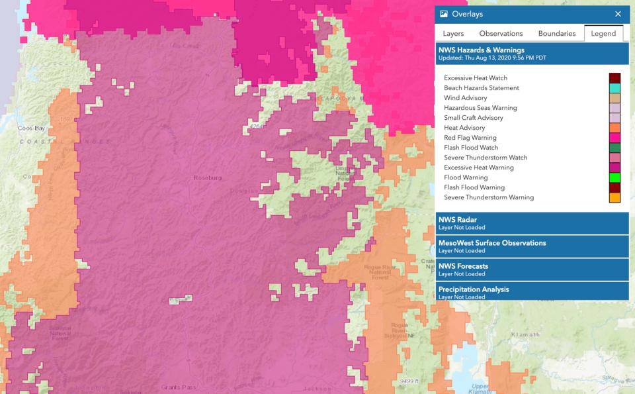The width and height of the screenshot is (635, 394).
Task: Click the Flood Warning bright green swatch
Action: (614, 177)
